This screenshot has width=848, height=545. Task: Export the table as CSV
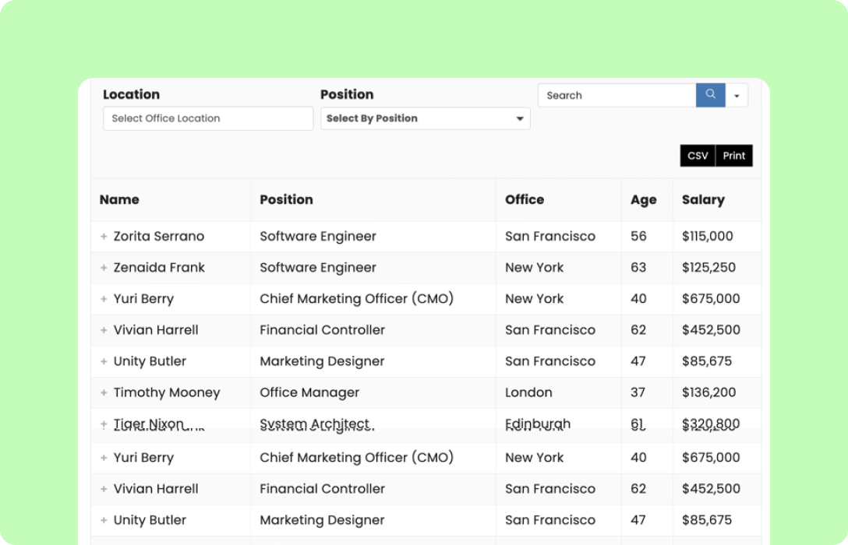pyautogui.click(x=696, y=155)
